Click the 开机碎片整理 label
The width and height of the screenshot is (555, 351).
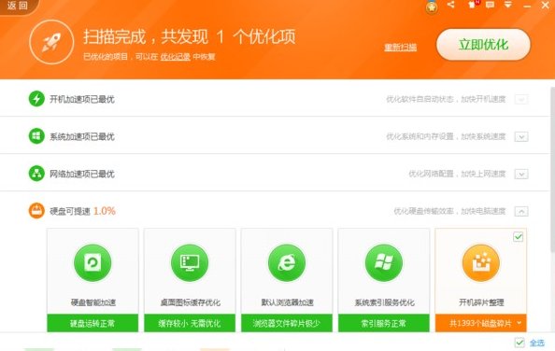tap(481, 302)
